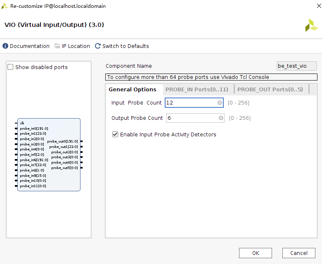Click the Component Name field be_test_vio
The image size is (322, 264).
point(296,66)
